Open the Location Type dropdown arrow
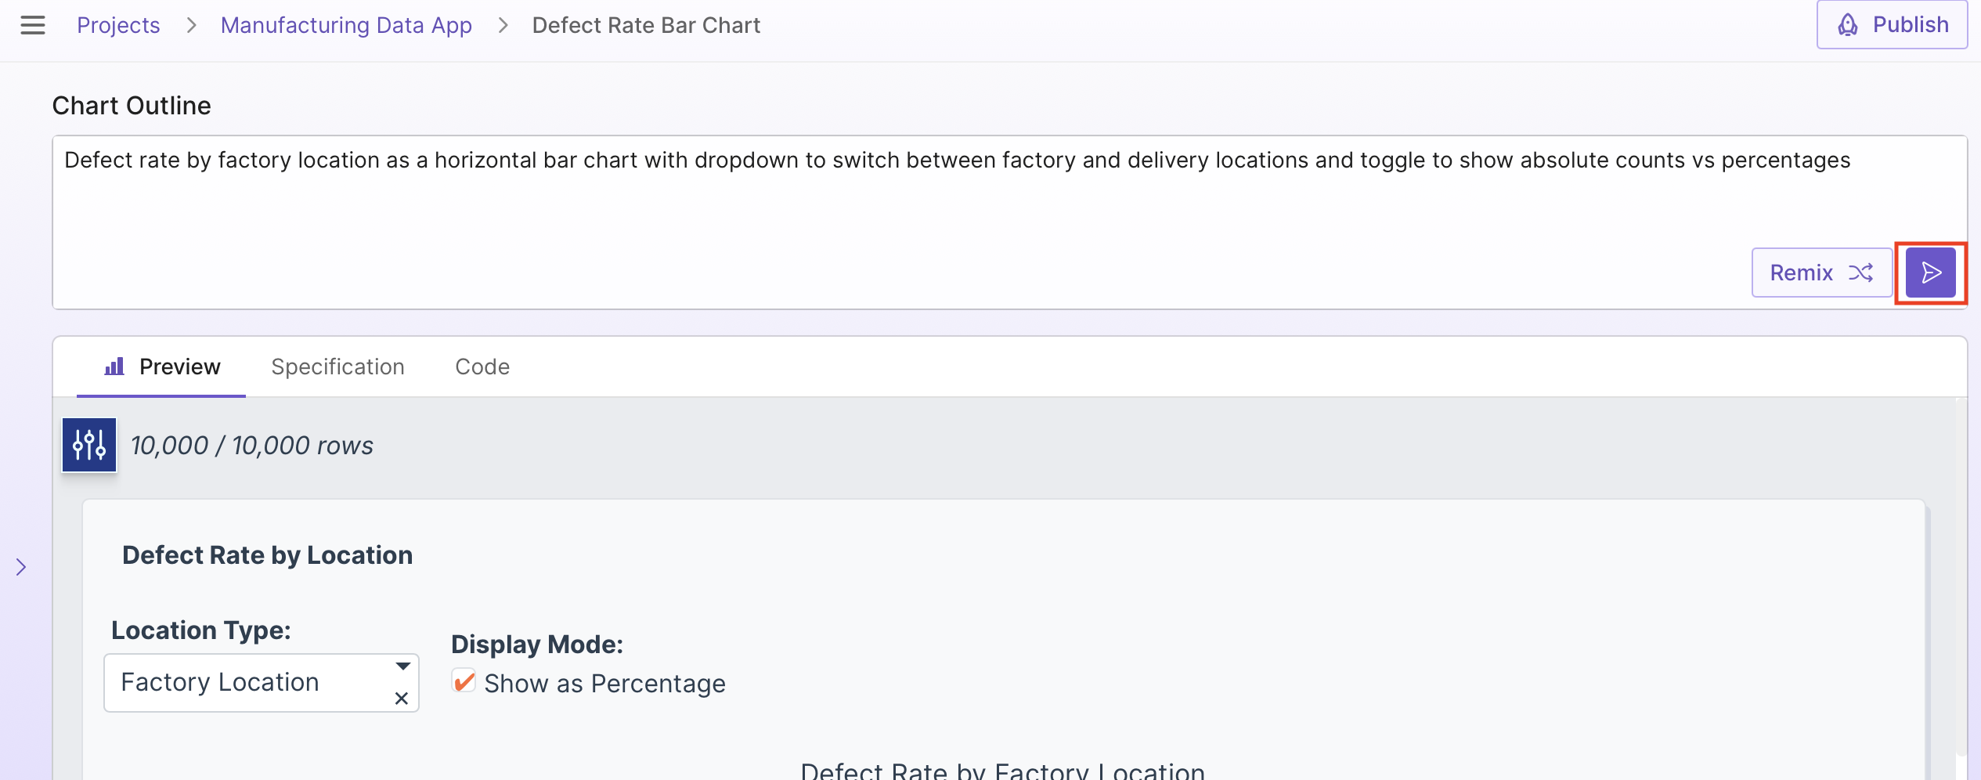This screenshot has width=1981, height=780. click(402, 666)
